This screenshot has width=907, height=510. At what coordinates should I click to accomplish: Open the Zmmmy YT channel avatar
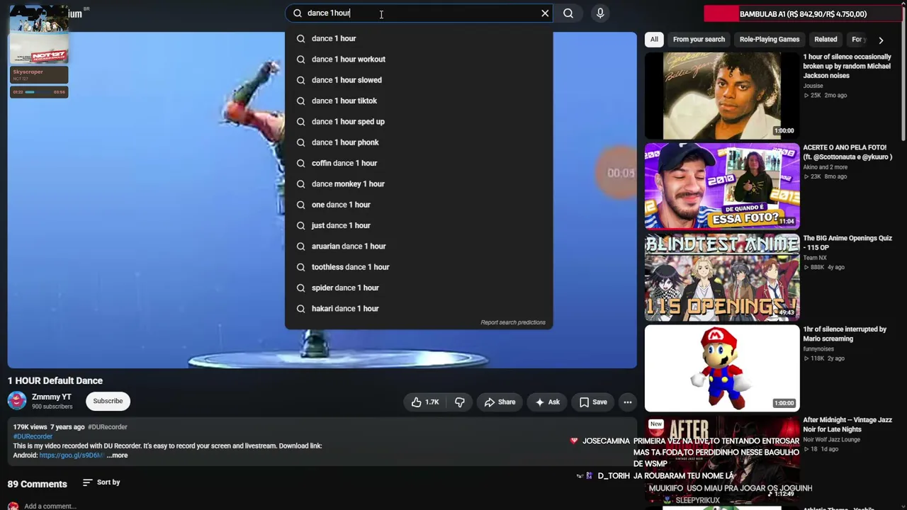(x=17, y=401)
